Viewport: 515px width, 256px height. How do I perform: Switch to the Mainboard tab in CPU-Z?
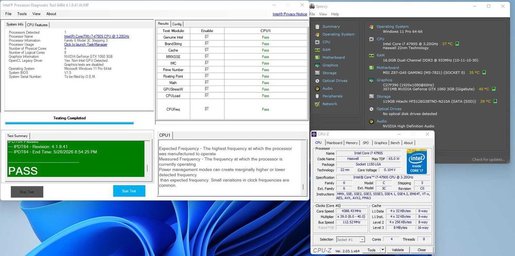(334, 143)
